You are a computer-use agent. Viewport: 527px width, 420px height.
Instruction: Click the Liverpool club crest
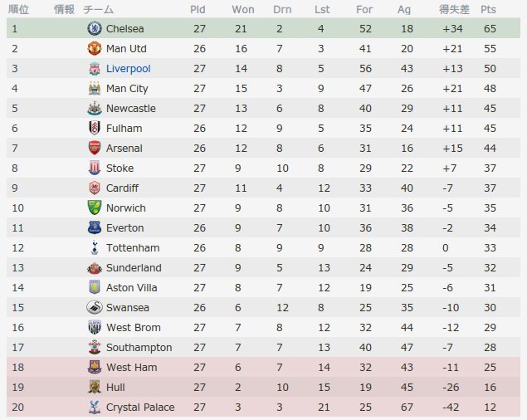click(95, 69)
